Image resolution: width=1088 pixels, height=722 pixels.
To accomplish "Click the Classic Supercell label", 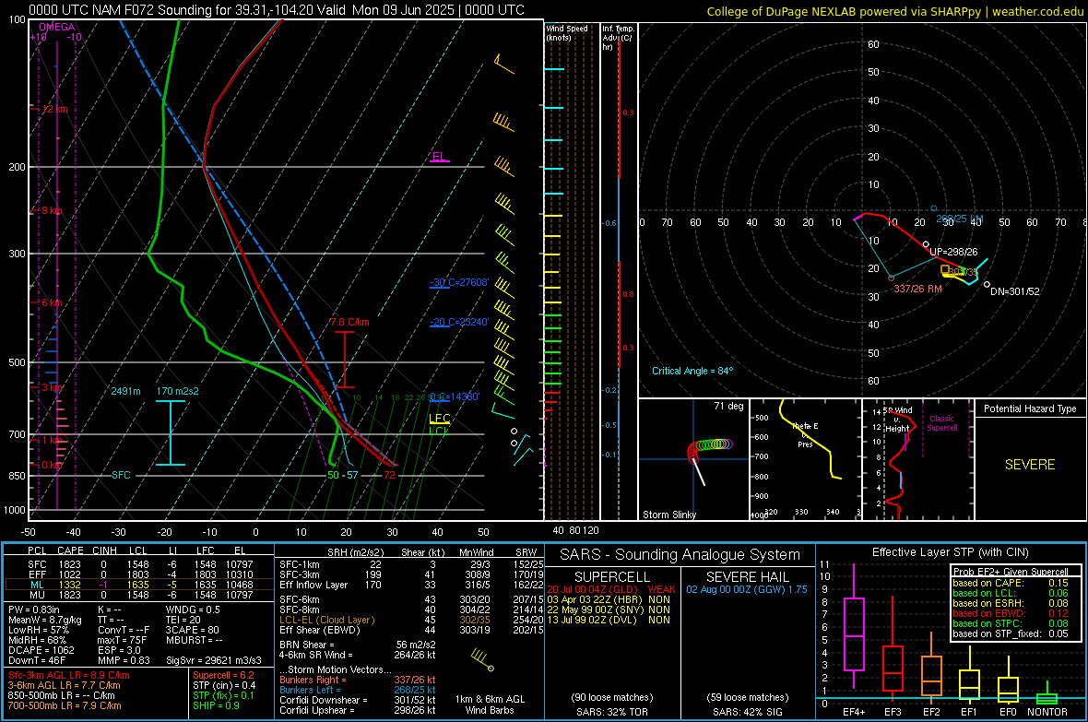I will [x=941, y=423].
